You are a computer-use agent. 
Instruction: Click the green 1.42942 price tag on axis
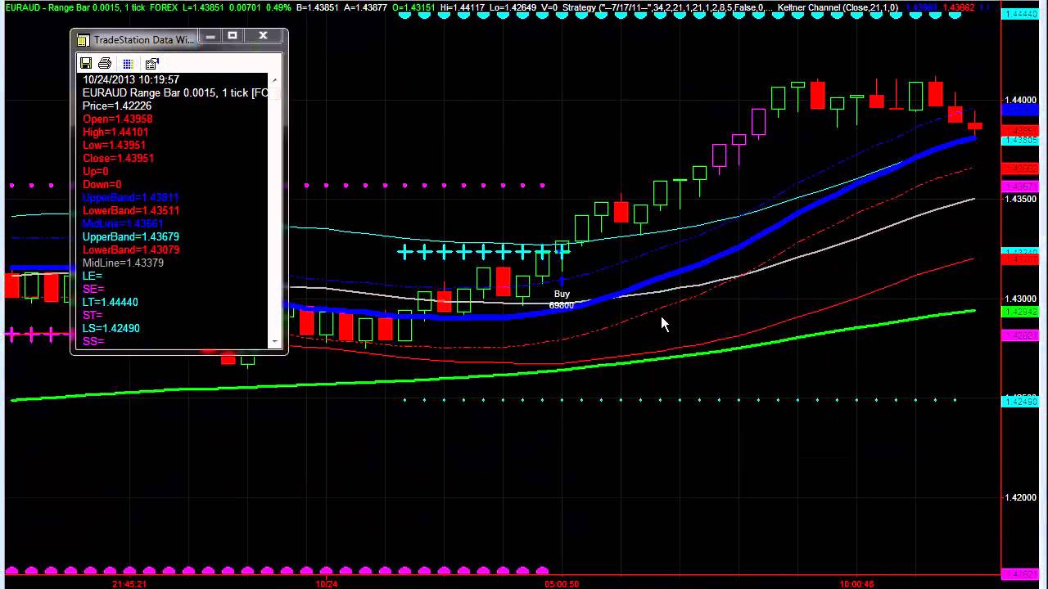[1020, 312]
